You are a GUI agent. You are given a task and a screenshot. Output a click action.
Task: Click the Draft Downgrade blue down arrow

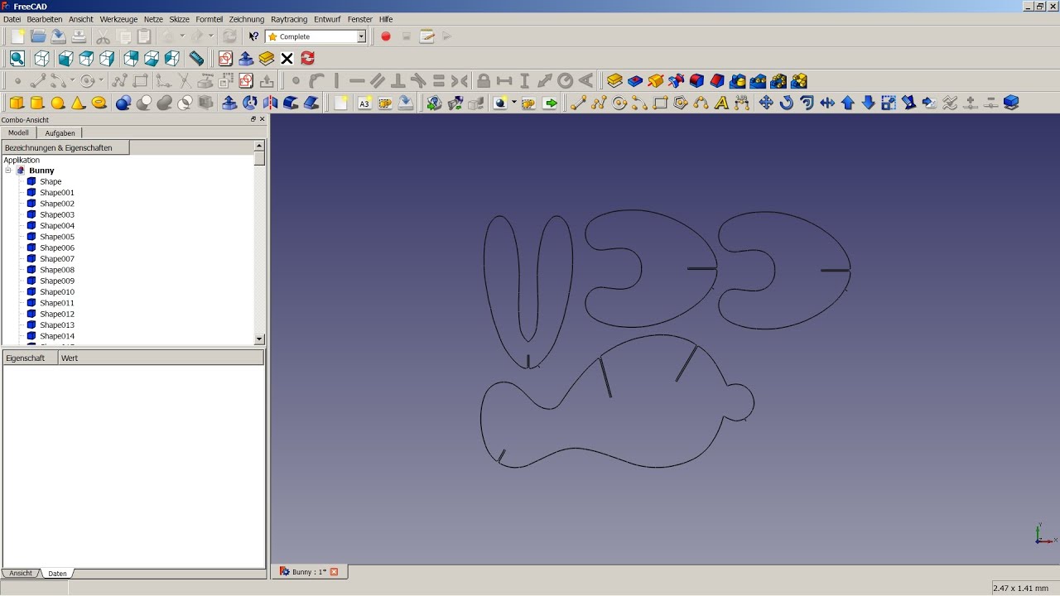(x=868, y=103)
